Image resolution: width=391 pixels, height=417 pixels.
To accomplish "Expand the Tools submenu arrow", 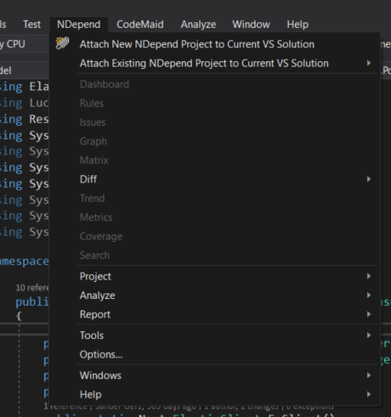I will pyautogui.click(x=369, y=335).
